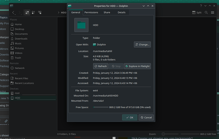The width and height of the screenshot is (219, 139).
Task: Click the HDD folder icon in Properties
Action: 81,25
